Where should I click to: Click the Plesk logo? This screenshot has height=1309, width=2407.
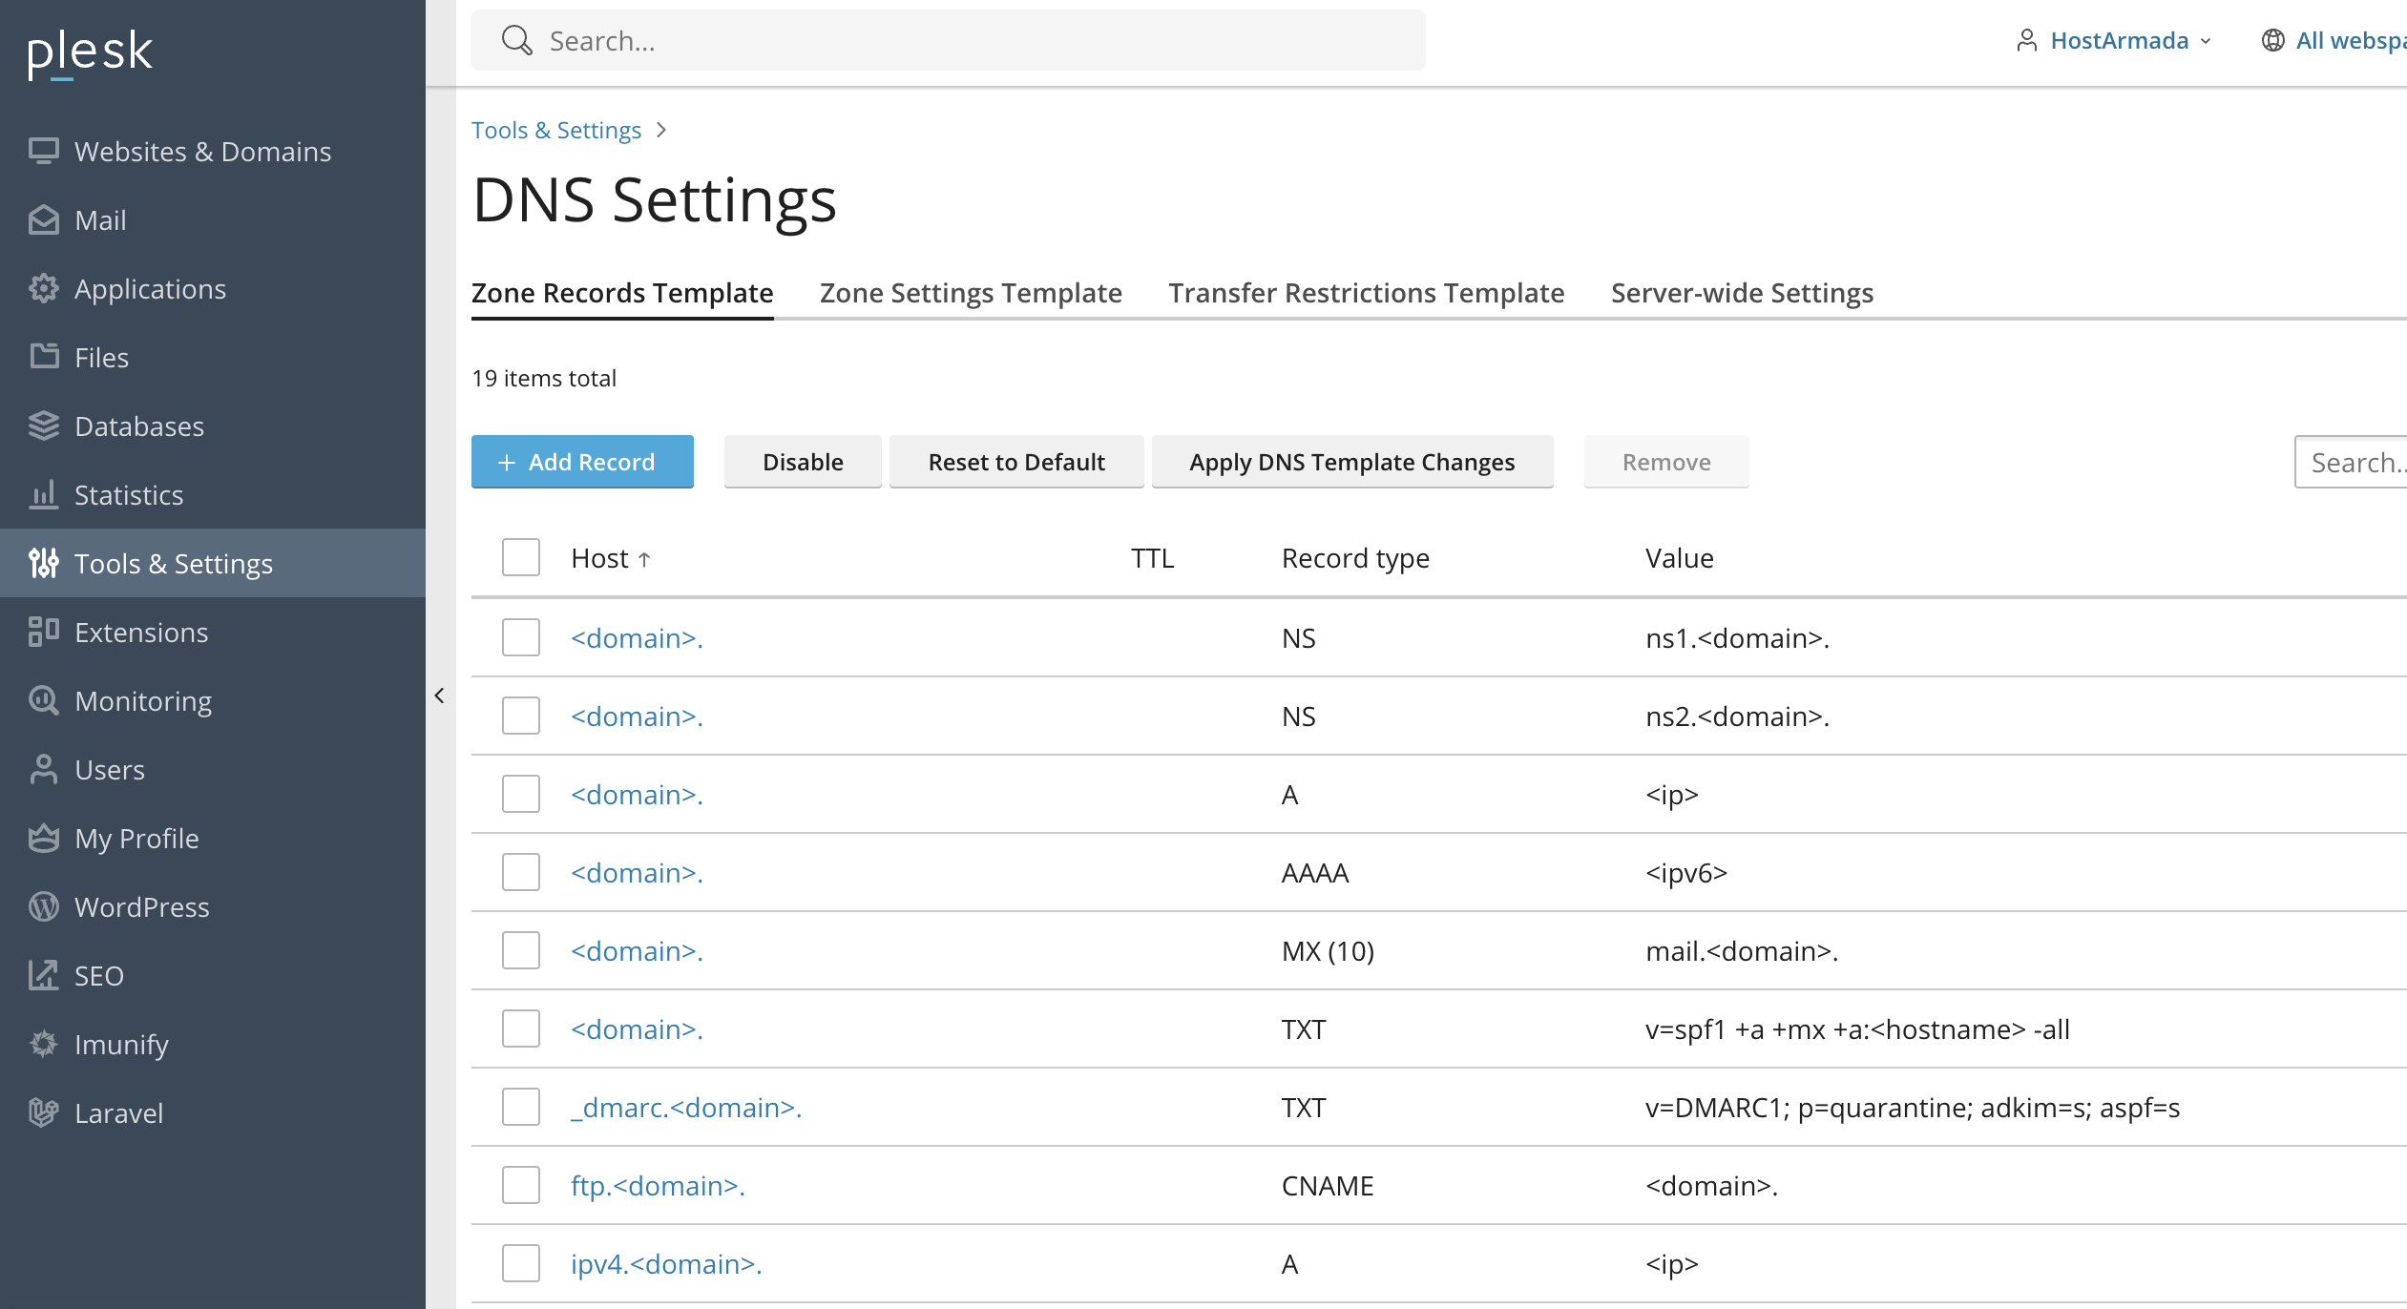pos(90,53)
